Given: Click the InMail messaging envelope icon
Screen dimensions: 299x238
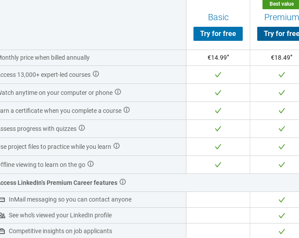Looking at the screenshot, I should coord(2,200).
